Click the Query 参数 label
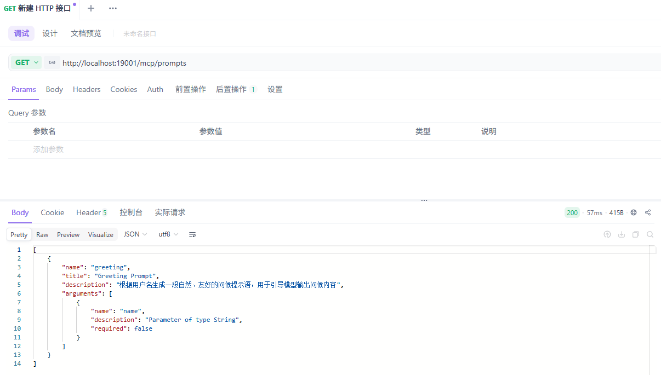Viewport: 661px width, 375px height. point(27,113)
